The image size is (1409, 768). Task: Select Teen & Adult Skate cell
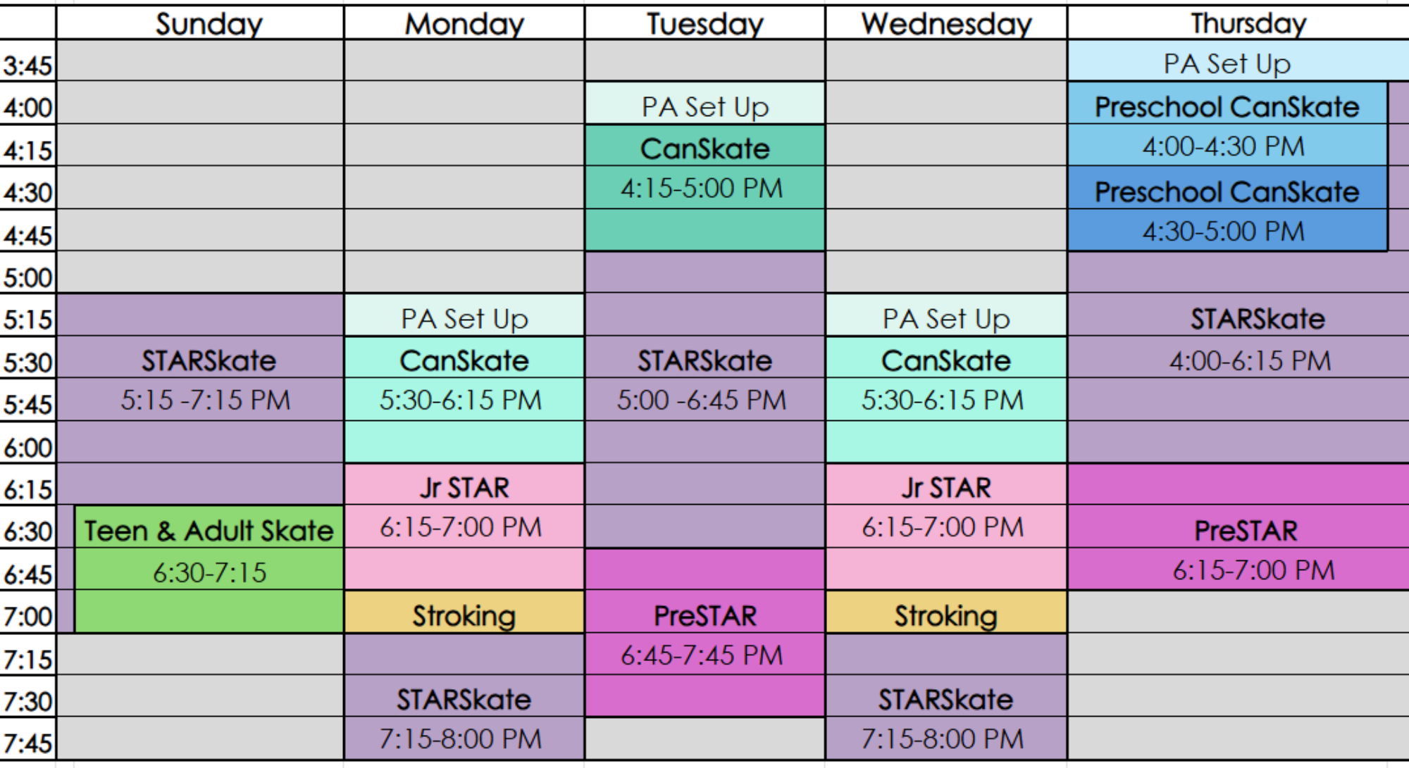(209, 569)
